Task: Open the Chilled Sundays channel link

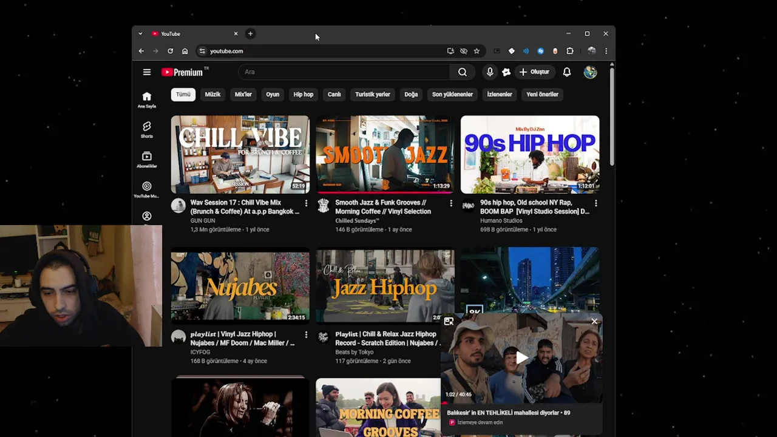Action: click(x=357, y=221)
